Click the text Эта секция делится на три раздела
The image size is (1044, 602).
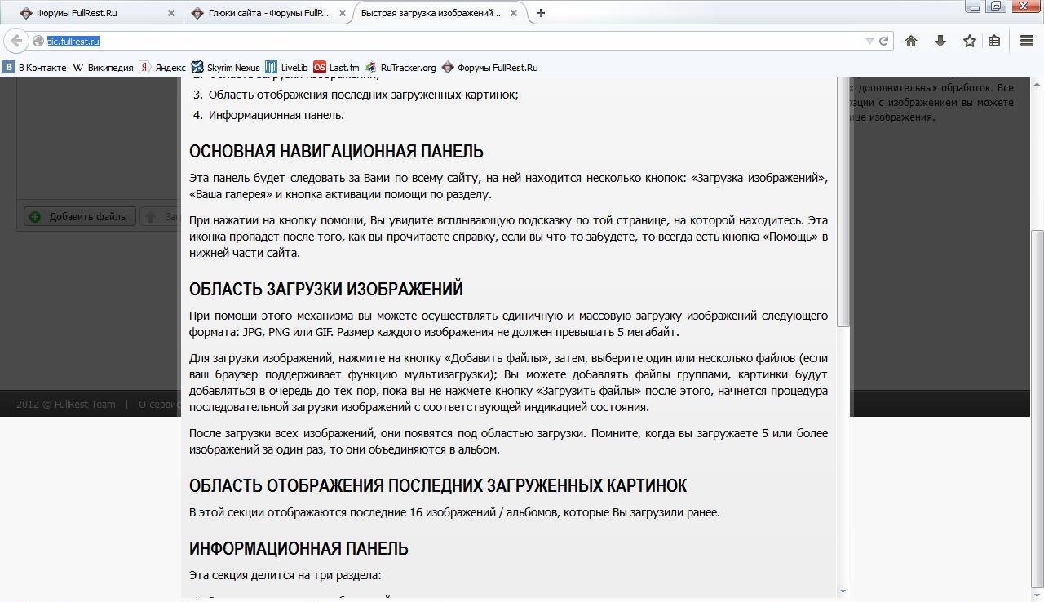coord(285,575)
